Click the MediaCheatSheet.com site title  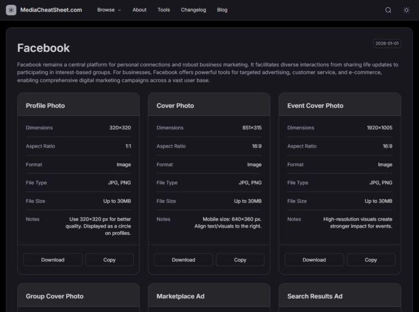[51, 10]
